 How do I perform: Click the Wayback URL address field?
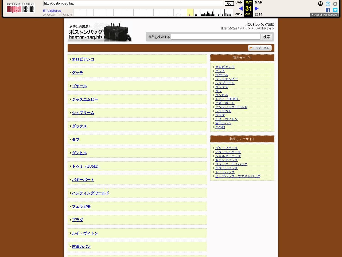click(133, 3)
